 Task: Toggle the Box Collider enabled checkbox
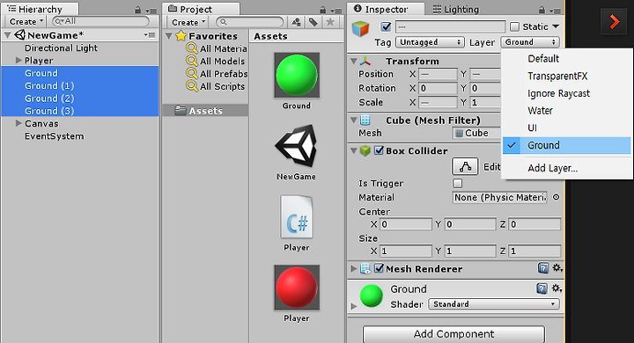click(379, 150)
